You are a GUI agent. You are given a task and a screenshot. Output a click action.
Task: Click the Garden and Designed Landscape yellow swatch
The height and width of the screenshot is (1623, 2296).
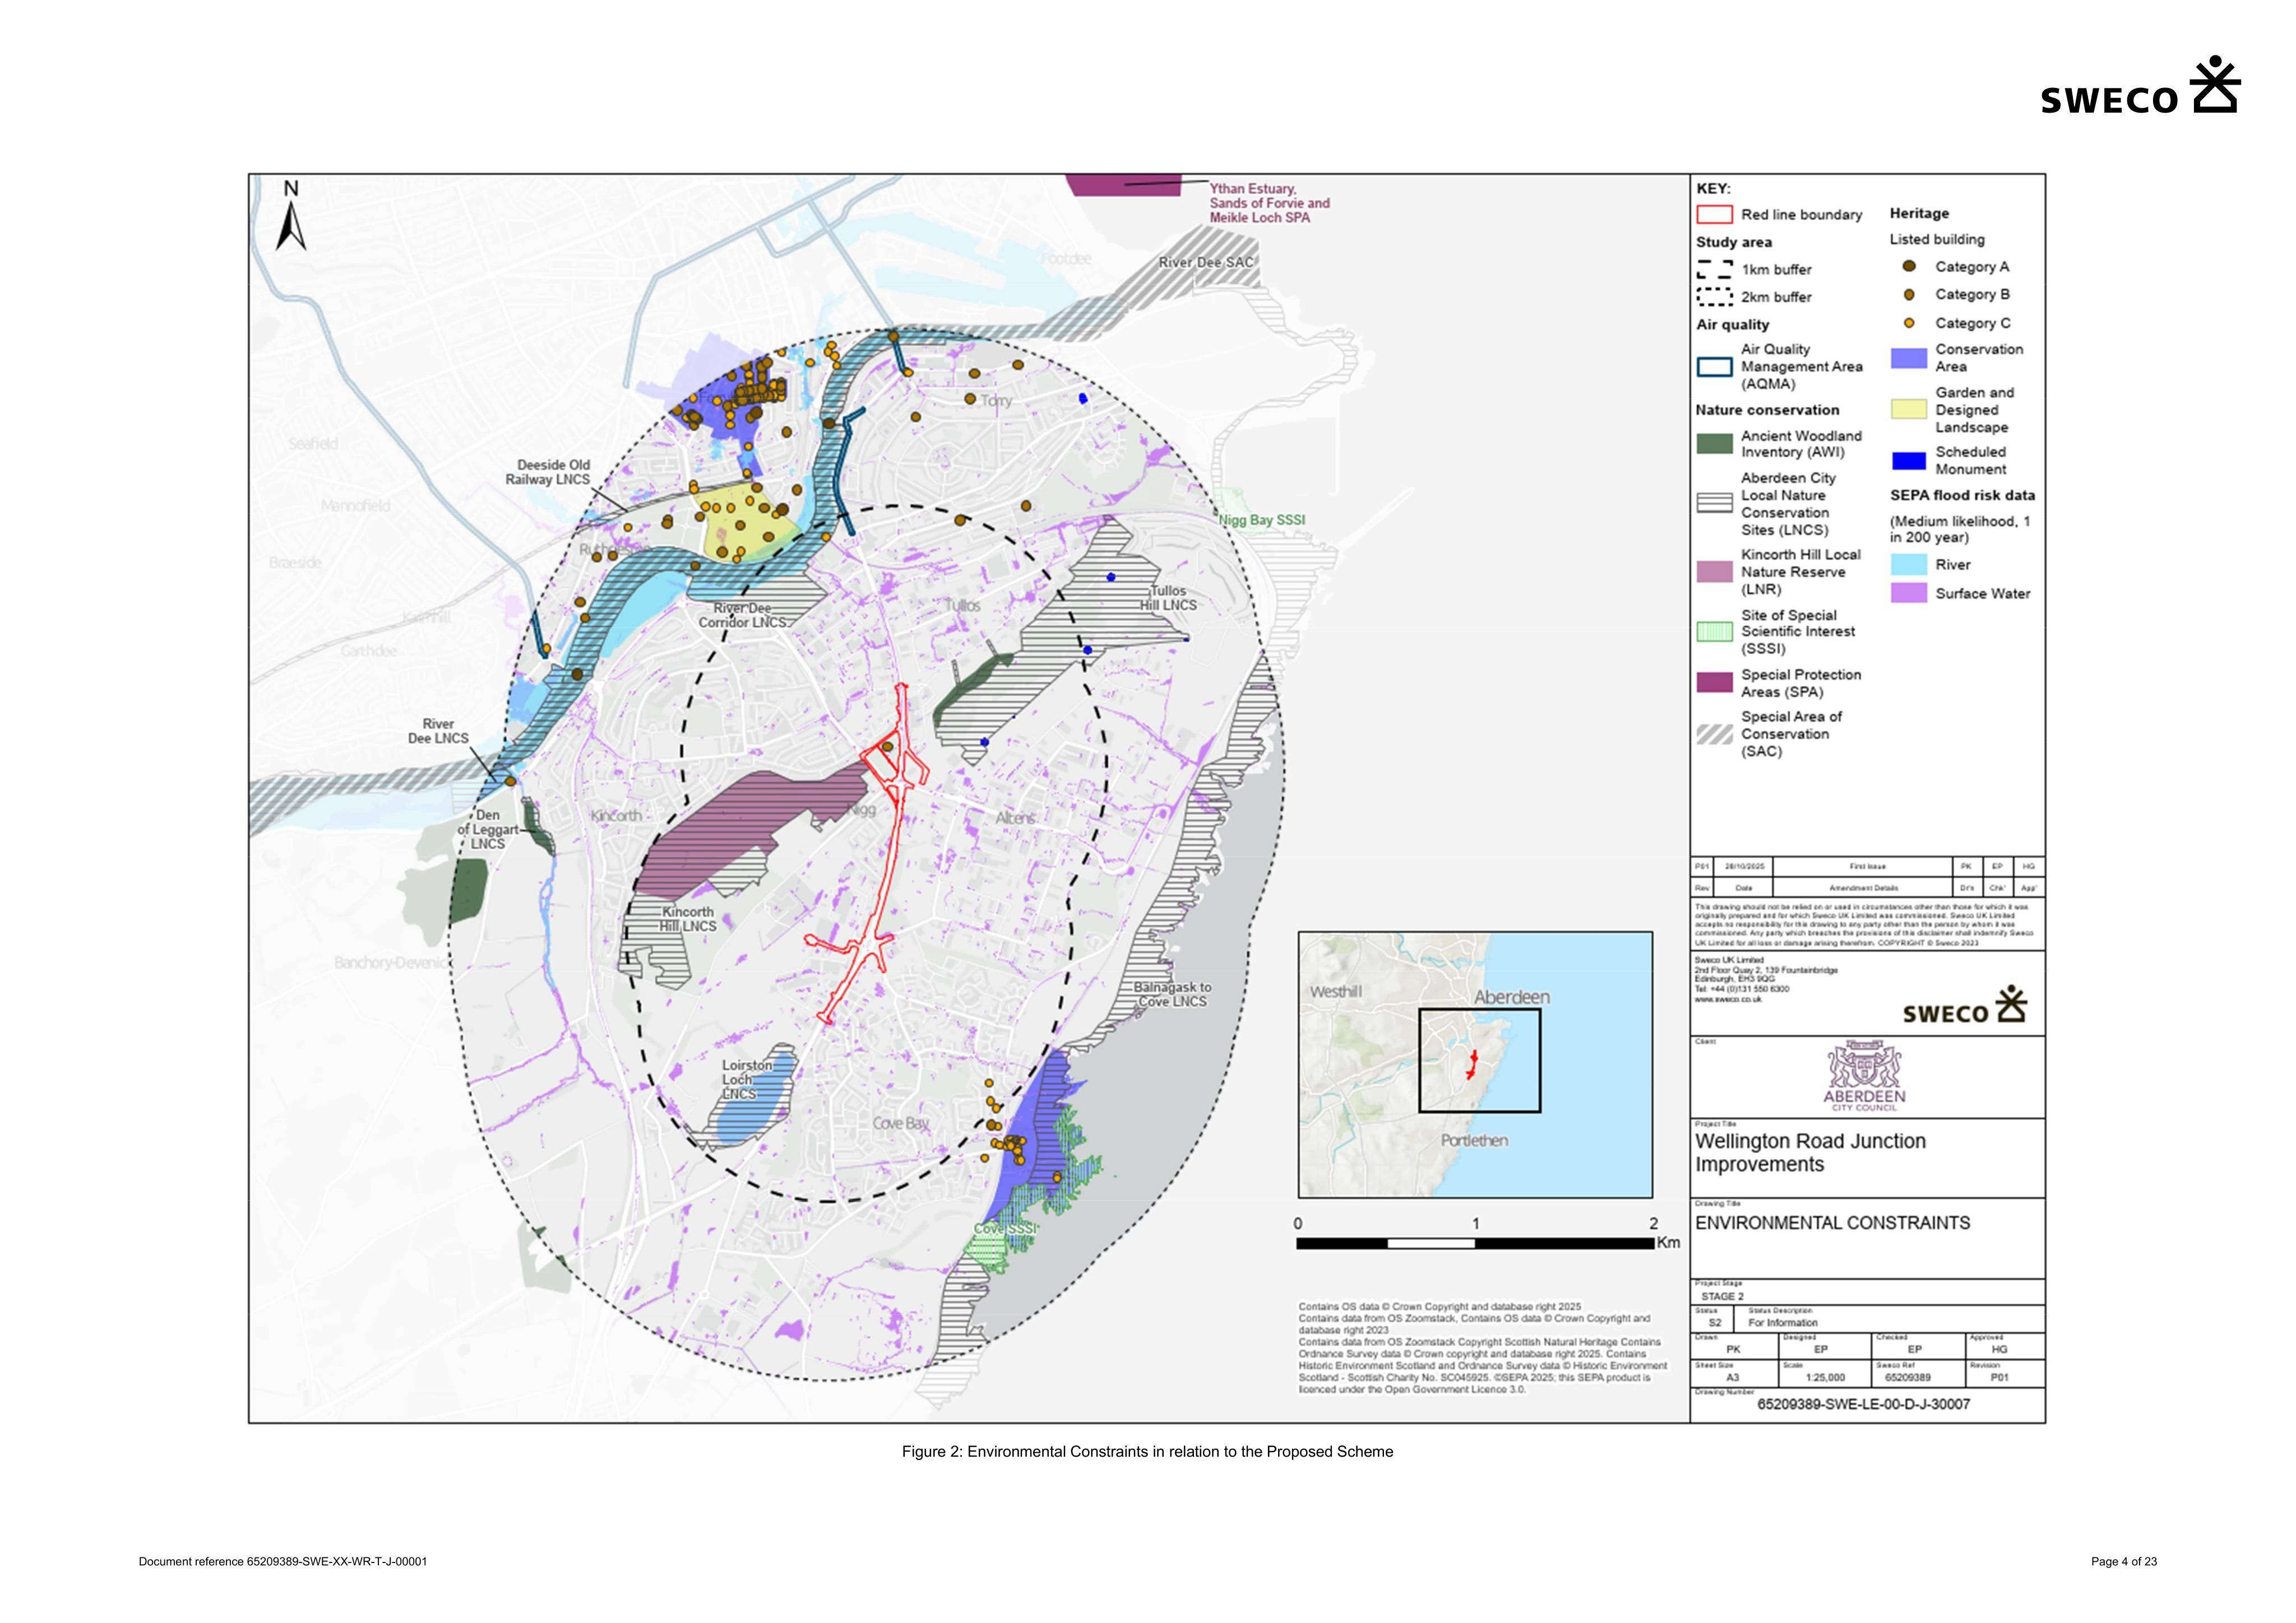[x=1908, y=410]
